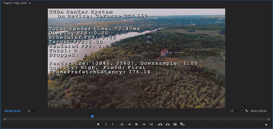Viewport: 273px width, 129px height.
Task: Click the 'FramePrefetchLatency: 176.14' overlay text
Action: pos(100,72)
